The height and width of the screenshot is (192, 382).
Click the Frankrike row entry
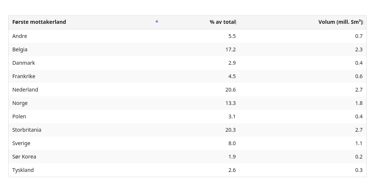click(24, 76)
